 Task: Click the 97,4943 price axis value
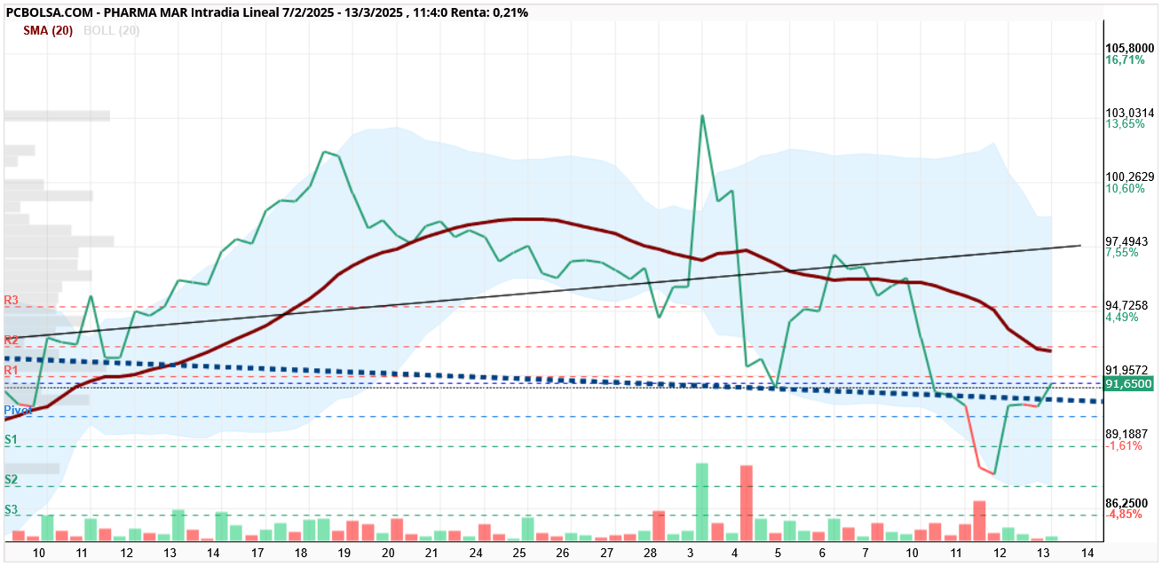point(1129,241)
